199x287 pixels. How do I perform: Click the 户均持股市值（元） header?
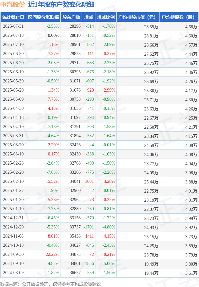pos(138,17)
